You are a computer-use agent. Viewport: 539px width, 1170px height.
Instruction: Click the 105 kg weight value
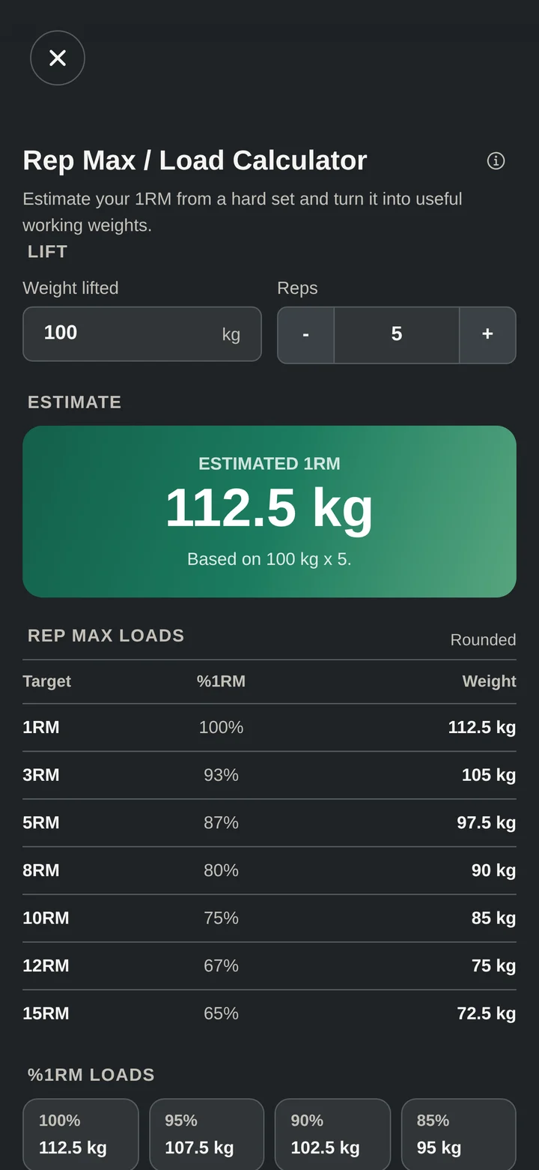[x=489, y=775]
